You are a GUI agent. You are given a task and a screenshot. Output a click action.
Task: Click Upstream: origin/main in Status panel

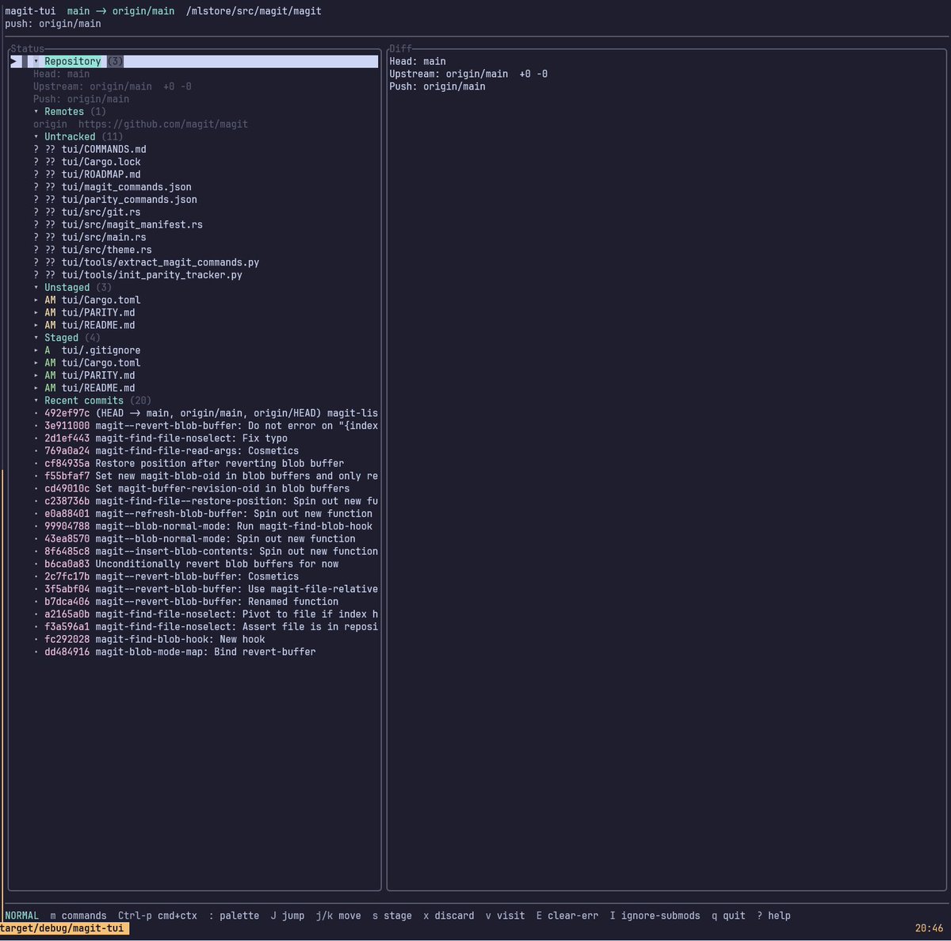click(113, 86)
